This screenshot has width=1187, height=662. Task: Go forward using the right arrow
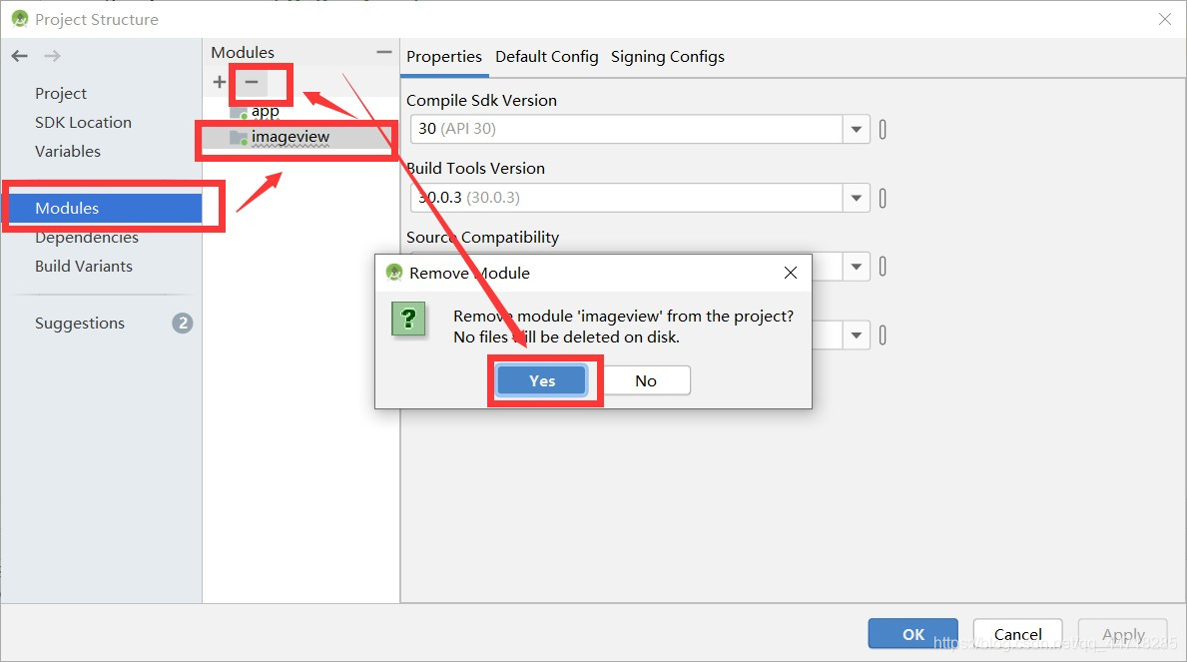click(x=52, y=56)
